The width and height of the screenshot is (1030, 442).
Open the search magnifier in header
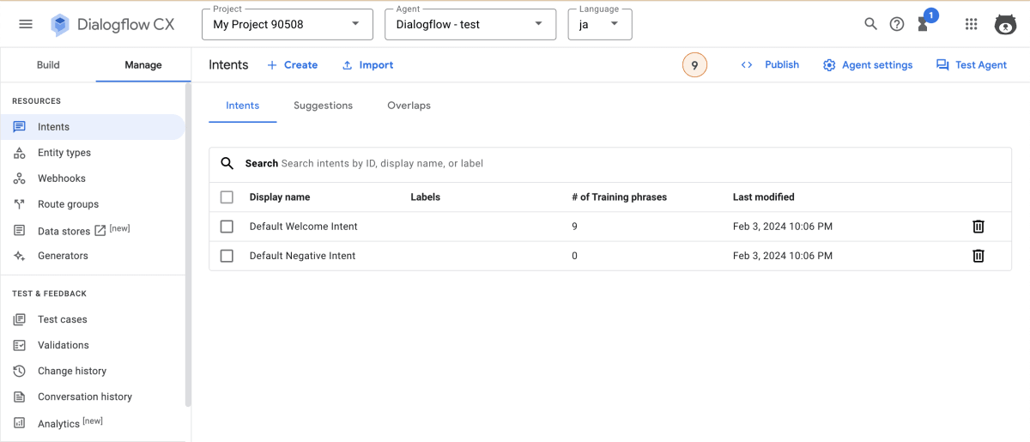[870, 24]
